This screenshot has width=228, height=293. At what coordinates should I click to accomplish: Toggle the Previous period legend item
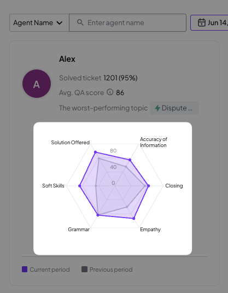[x=107, y=269]
